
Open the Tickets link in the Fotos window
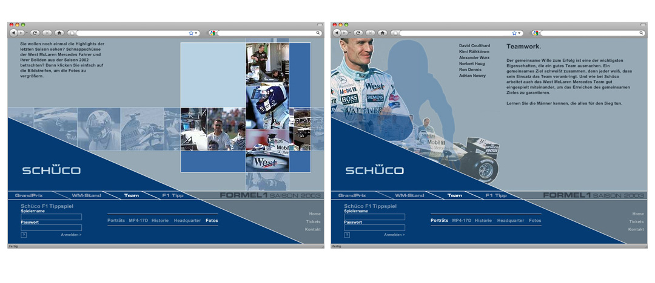[314, 222]
